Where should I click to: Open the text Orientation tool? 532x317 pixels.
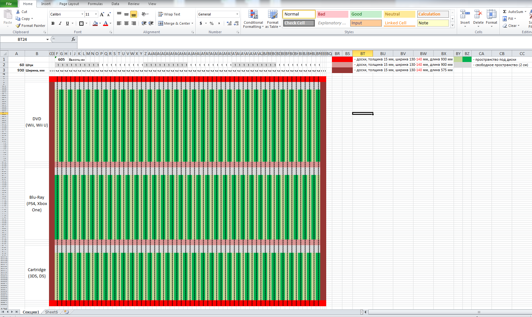[x=144, y=14]
